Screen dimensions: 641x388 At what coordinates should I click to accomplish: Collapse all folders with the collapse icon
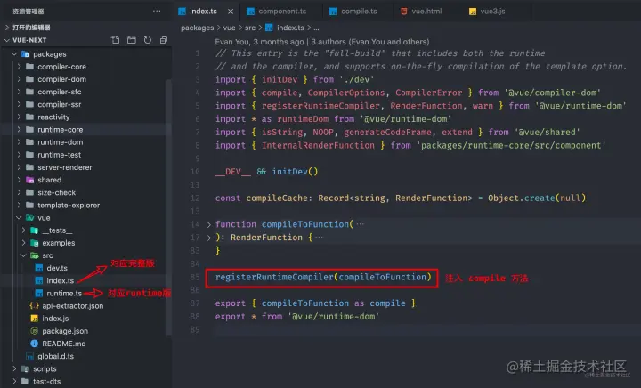coord(164,40)
